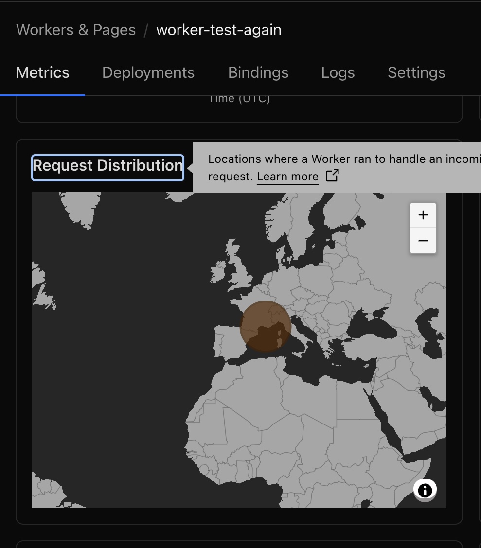Open the Deployments tab
The height and width of the screenshot is (548, 481).
pyautogui.click(x=148, y=73)
